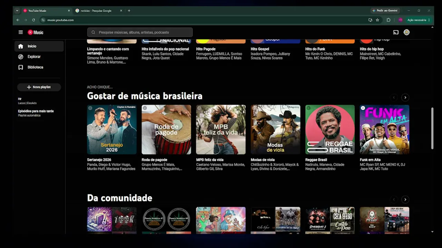The image size is (442, 248).
Task: Click the Sertanejo 2026 title link
Action: pyautogui.click(x=99, y=160)
